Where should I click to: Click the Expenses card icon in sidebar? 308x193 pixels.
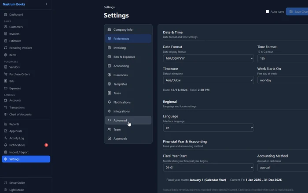[5, 88]
